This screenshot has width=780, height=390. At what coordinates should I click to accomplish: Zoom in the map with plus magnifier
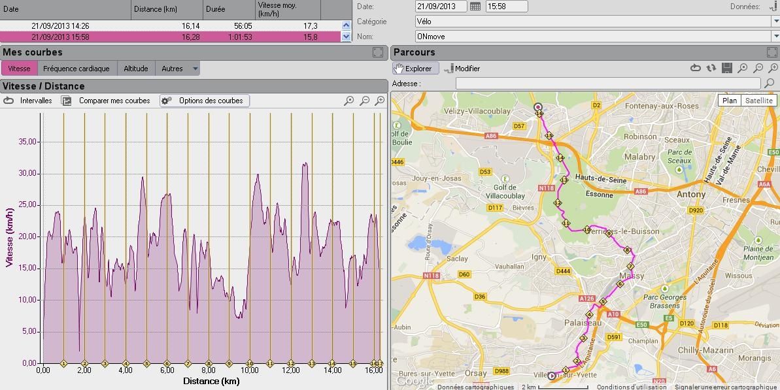[773, 68]
